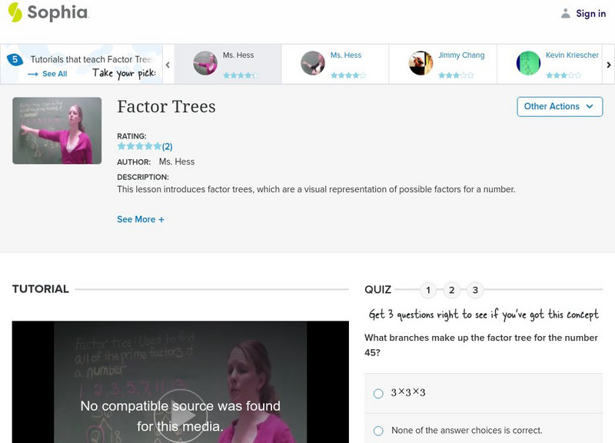The image size is (615, 443).
Task: Click quiz step "1" circle
Action: pos(428,291)
